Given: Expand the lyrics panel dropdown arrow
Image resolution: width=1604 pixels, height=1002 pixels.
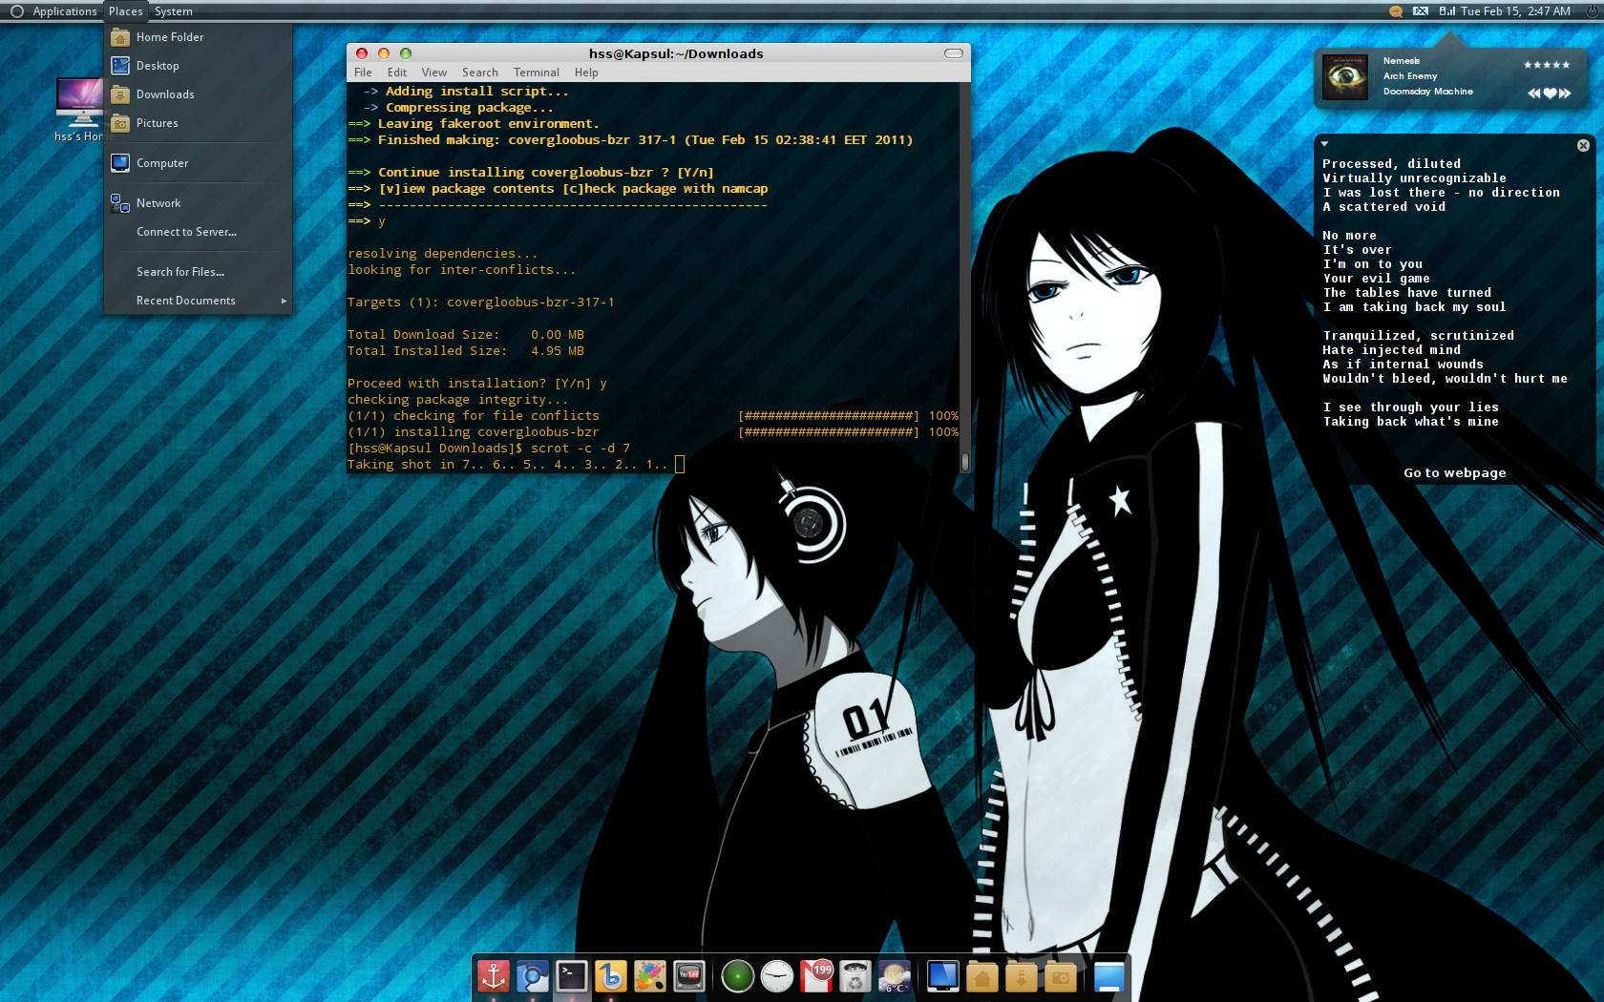Looking at the screenshot, I should (1324, 144).
